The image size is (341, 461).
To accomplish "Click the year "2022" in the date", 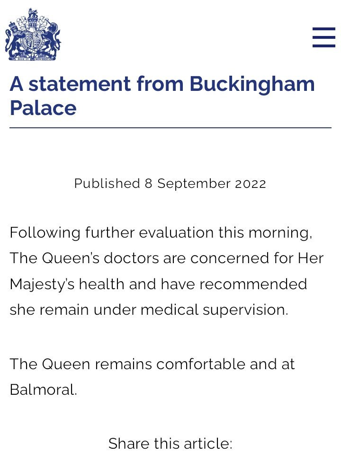I will pos(251,184).
